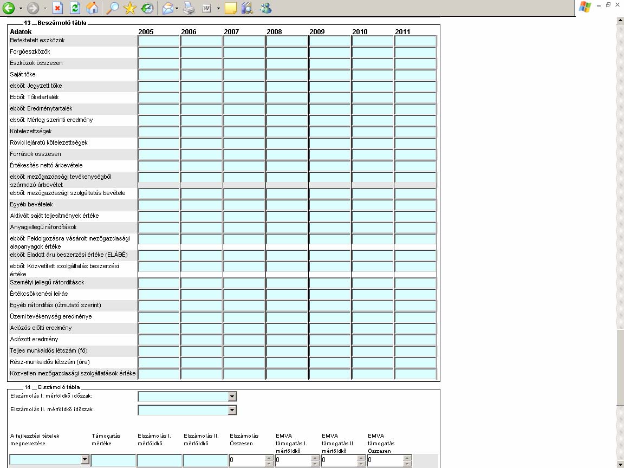Click the Windows flag logo
This screenshot has width=624, height=468.
[x=584, y=6]
